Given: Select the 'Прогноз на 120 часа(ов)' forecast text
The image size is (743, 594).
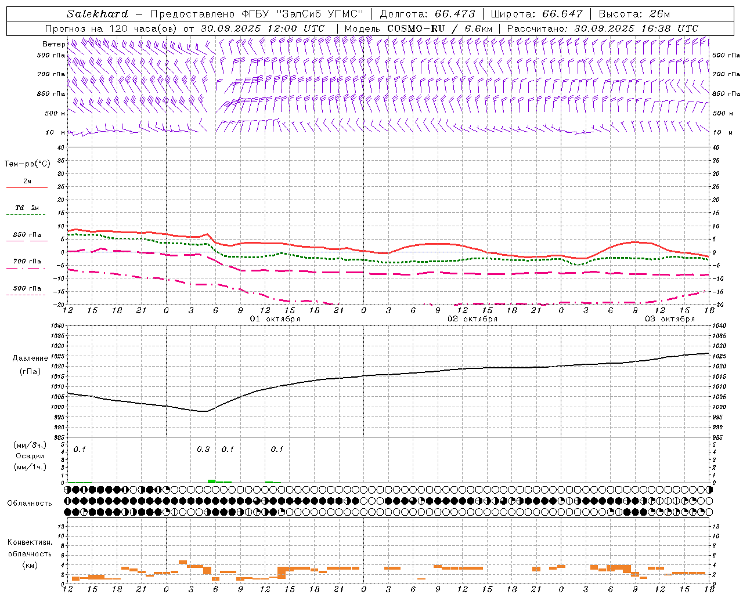Looking at the screenshot, I should (111, 28).
